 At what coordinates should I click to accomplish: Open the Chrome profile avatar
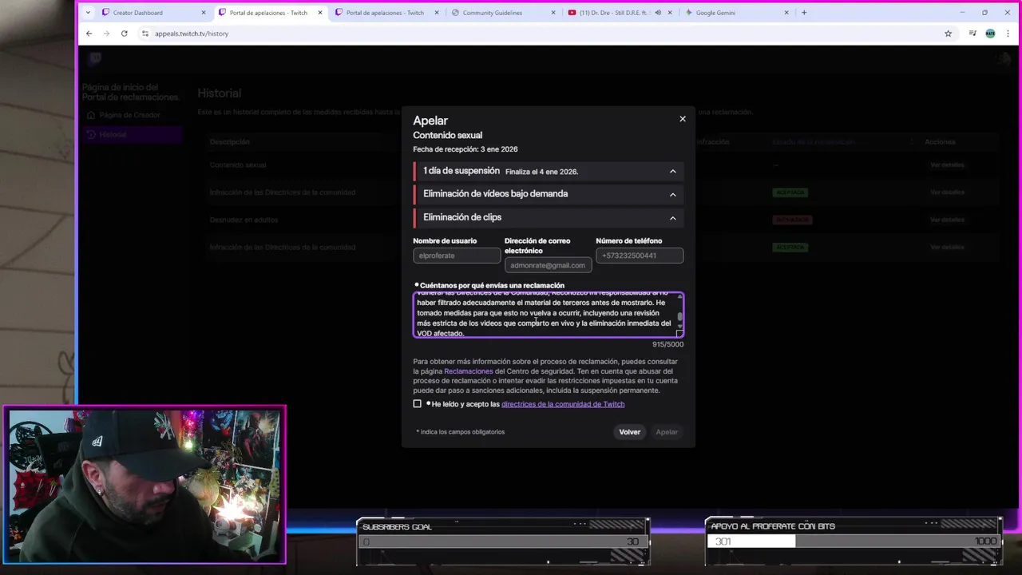(990, 34)
